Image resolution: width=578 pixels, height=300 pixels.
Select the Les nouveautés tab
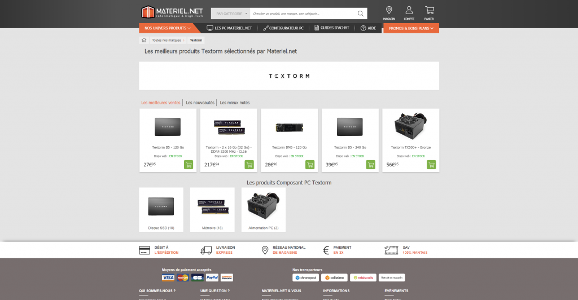click(x=200, y=103)
